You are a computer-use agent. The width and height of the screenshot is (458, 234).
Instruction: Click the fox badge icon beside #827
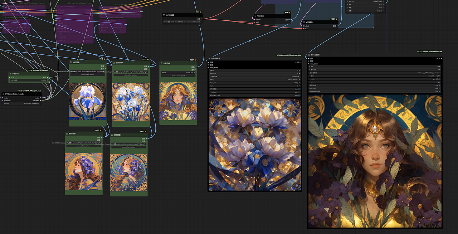(x=195, y=60)
